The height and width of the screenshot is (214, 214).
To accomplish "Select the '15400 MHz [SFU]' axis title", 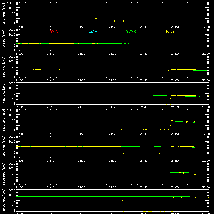I will 4,201.
